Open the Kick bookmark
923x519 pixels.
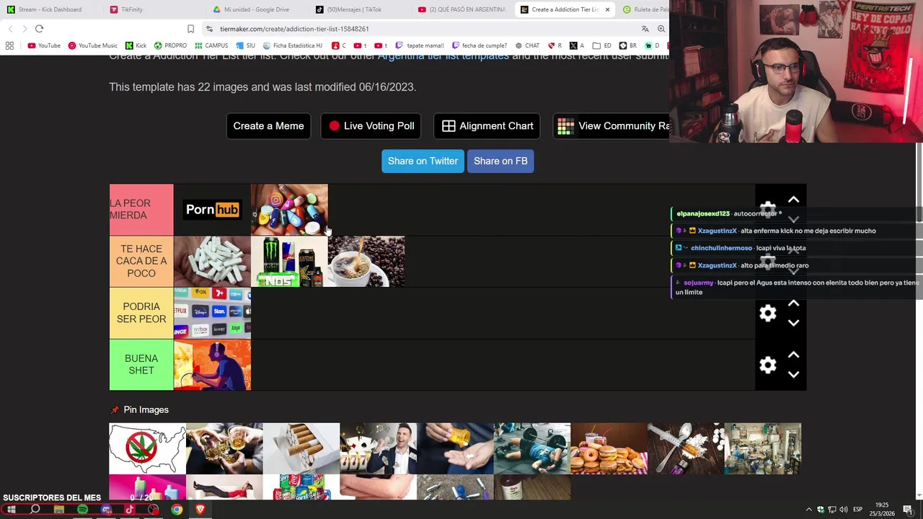(136, 45)
